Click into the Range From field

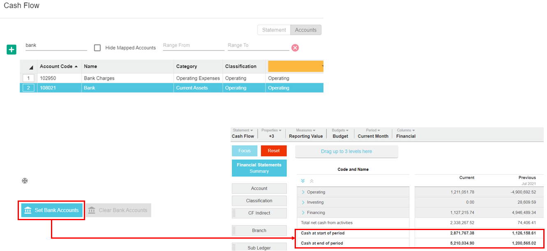[x=194, y=46]
